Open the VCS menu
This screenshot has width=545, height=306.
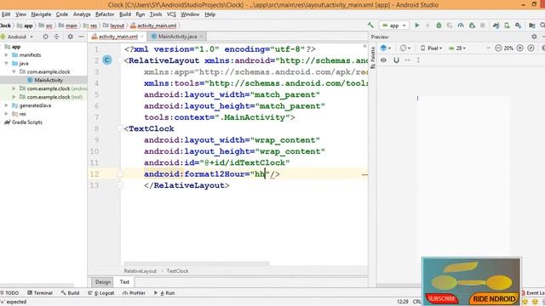(171, 14)
